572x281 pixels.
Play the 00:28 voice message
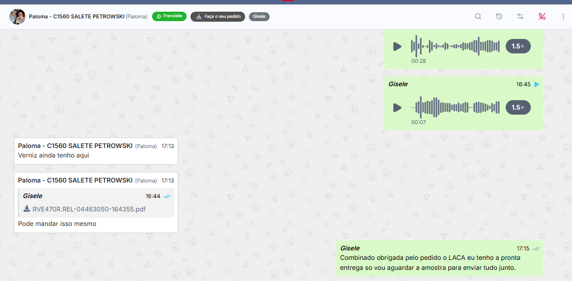tap(397, 46)
